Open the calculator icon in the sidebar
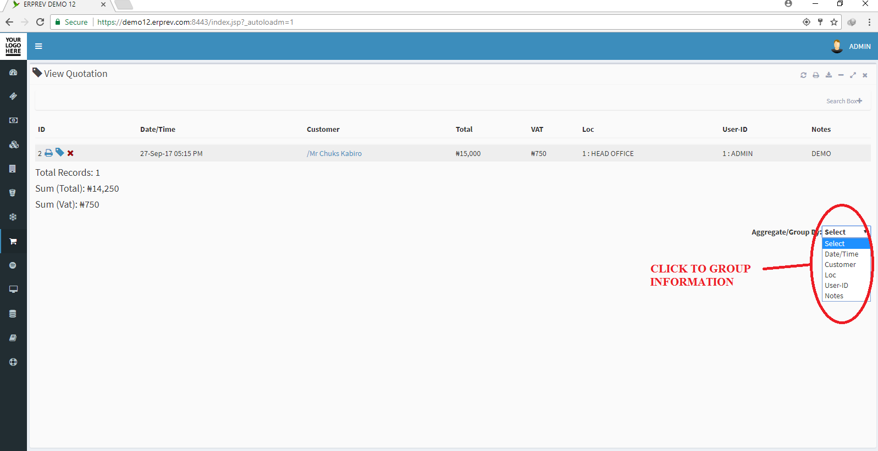Screen dimensions: 878x451 tap(13, 169)
